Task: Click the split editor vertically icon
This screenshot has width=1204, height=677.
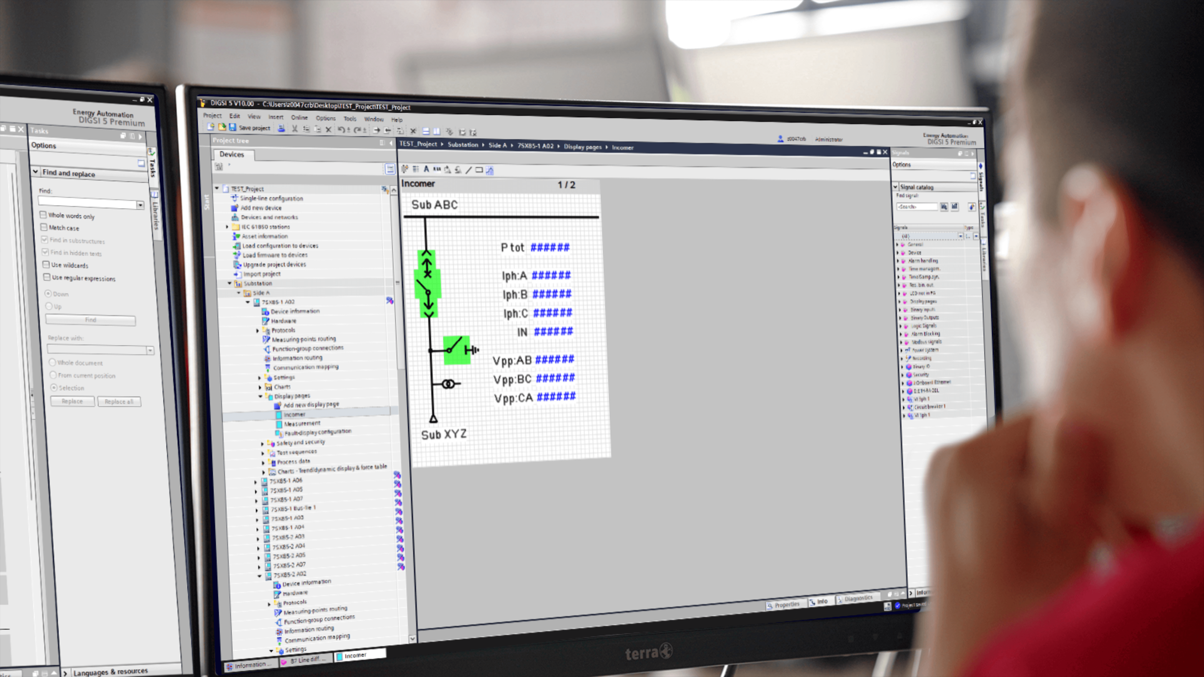Action: click(436, 132)
